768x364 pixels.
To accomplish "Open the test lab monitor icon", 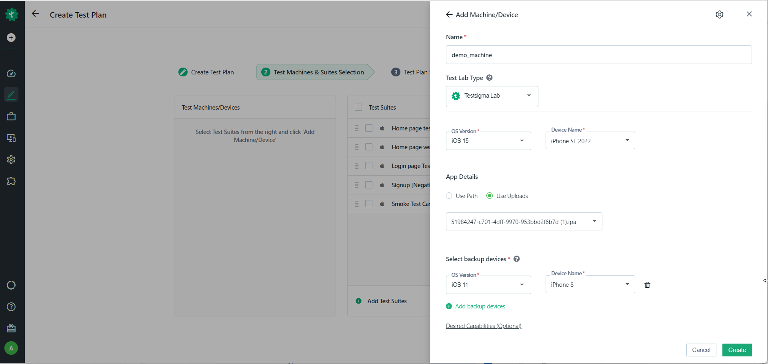I will [11, 138].
